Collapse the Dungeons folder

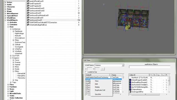tap(11, 58)
